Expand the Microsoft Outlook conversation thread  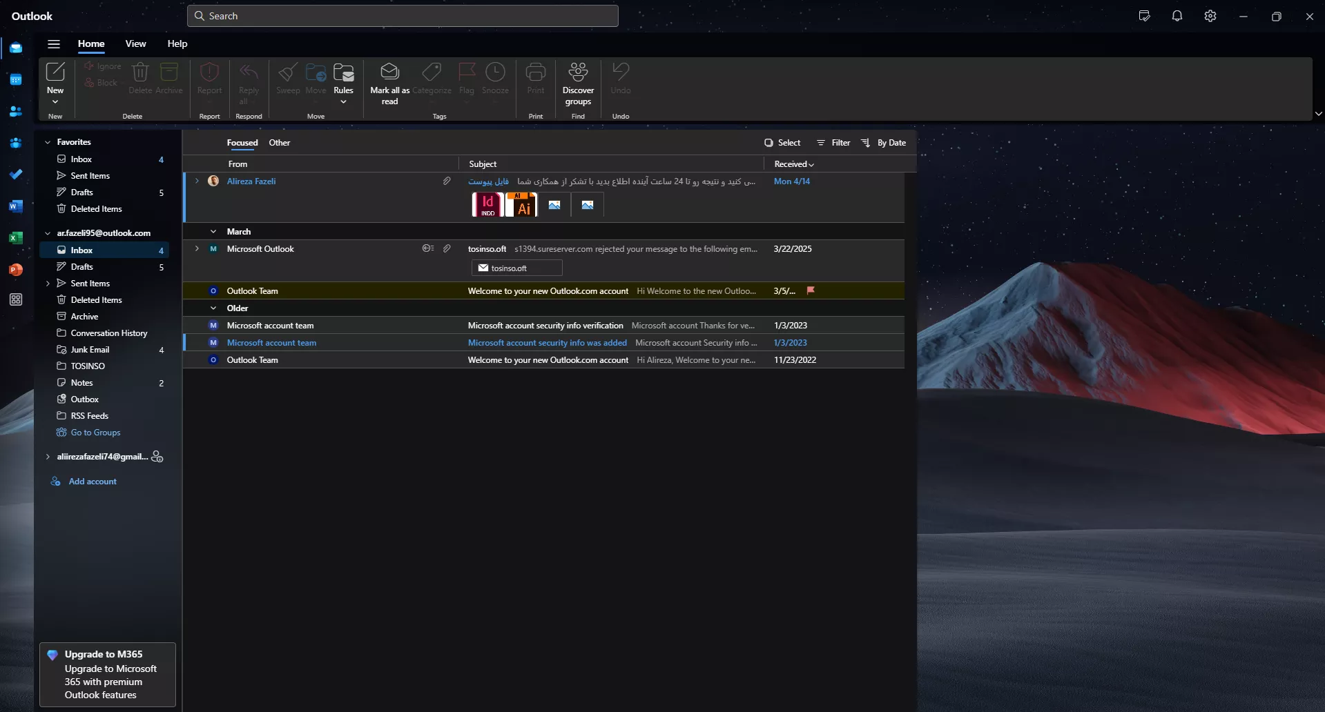(x=197, y=248)
